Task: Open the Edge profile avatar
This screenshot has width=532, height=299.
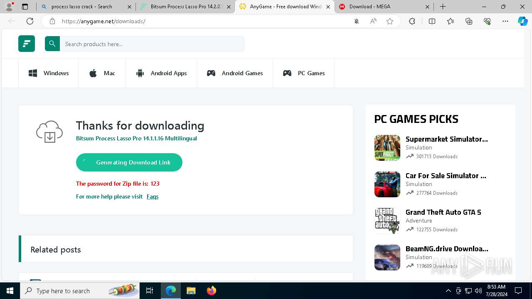Action: click(9, 7)
